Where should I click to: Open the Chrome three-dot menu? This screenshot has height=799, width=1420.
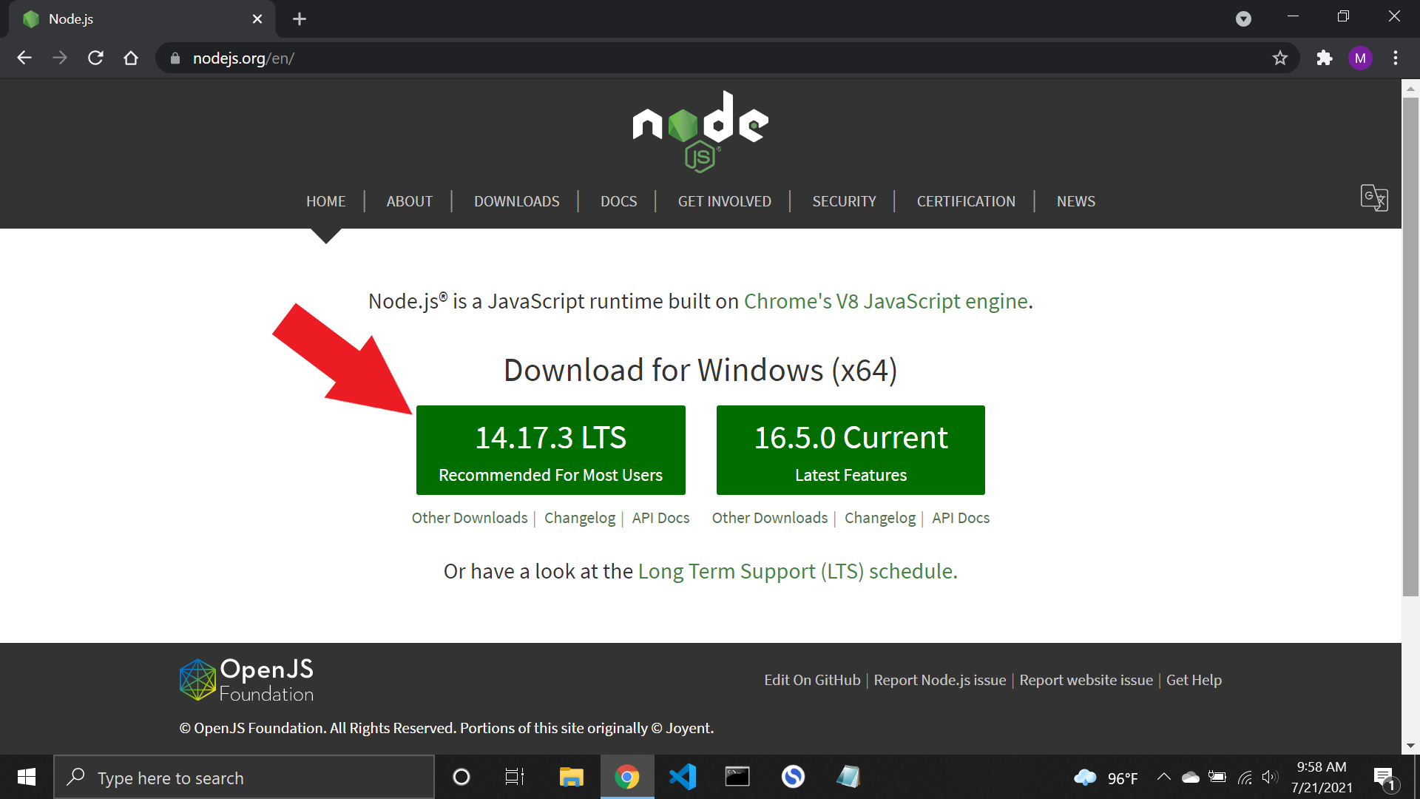pyautogui.click(x=1396, y=58)
